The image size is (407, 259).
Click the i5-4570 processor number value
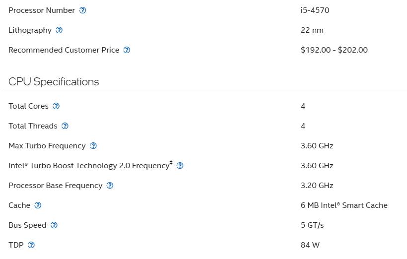coord(315,10)
